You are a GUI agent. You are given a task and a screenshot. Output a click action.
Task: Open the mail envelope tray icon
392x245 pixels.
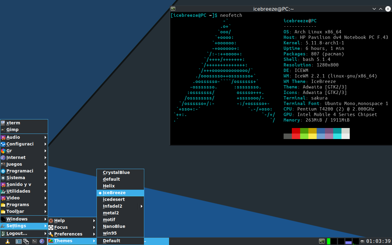pyautogui.click(x=362, y=241)
